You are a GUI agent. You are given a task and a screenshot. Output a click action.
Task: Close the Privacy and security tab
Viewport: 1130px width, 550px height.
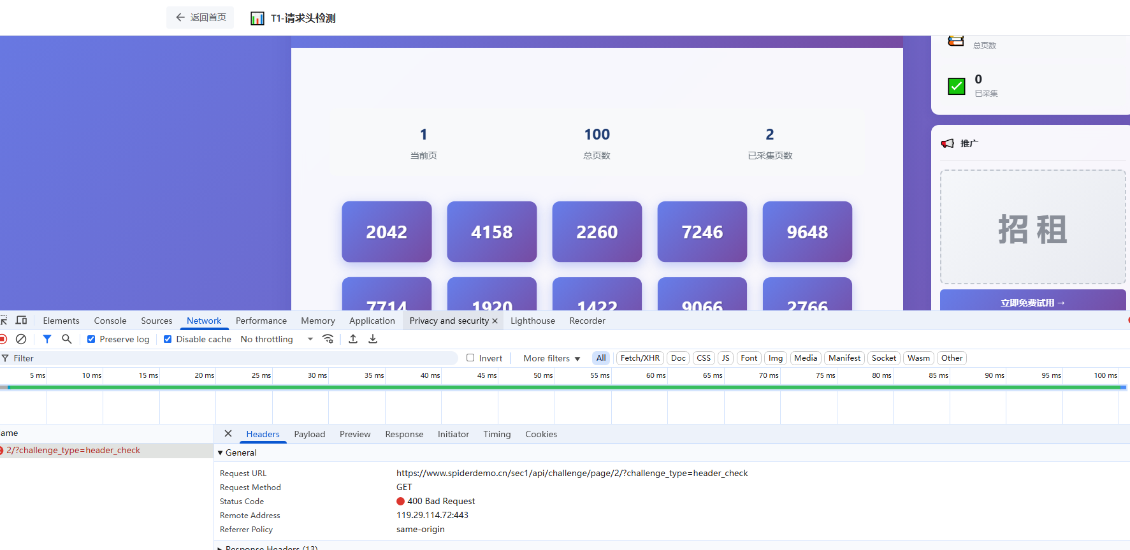(495, 321)
